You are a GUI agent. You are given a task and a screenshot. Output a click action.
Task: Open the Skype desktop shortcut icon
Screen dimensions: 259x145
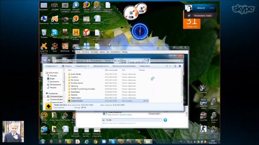(x=55, y=33)
